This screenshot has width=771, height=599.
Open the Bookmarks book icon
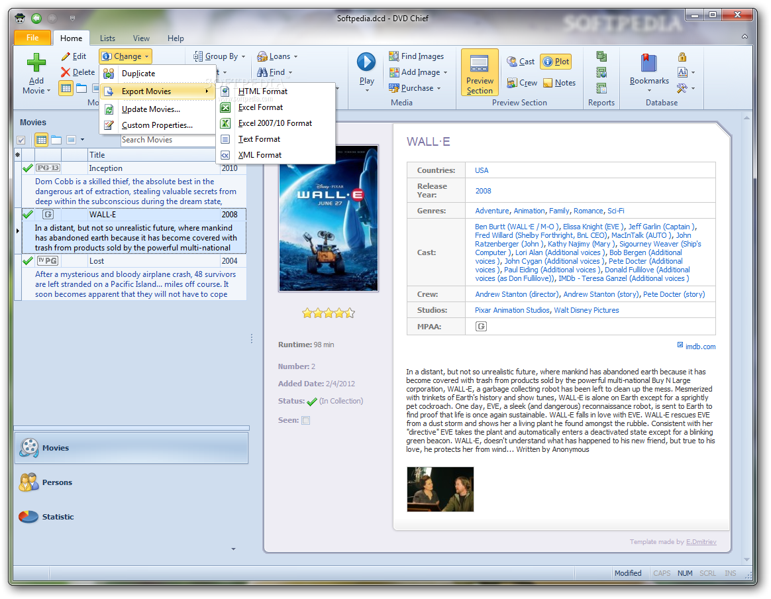click(x=649, y=64)
